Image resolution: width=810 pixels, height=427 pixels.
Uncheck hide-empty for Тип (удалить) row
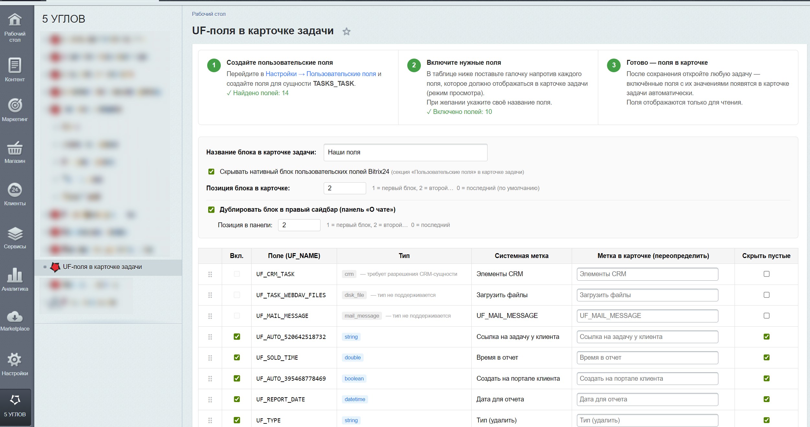coord(767,420)
